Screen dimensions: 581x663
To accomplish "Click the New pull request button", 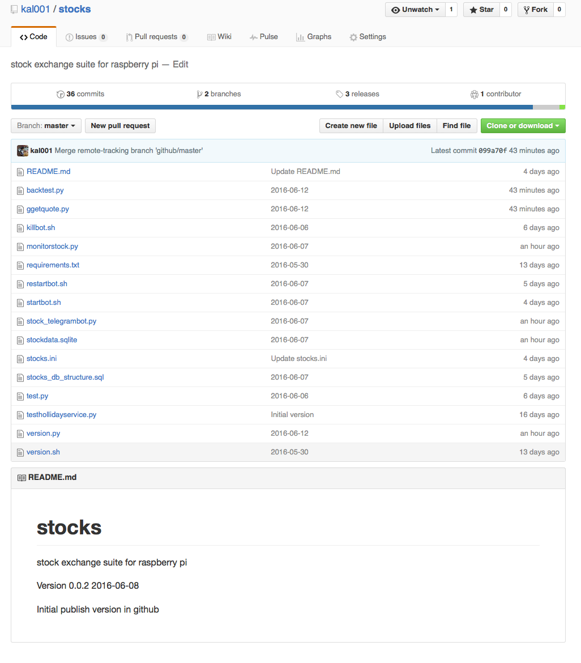I will click(x=119, y=126).
